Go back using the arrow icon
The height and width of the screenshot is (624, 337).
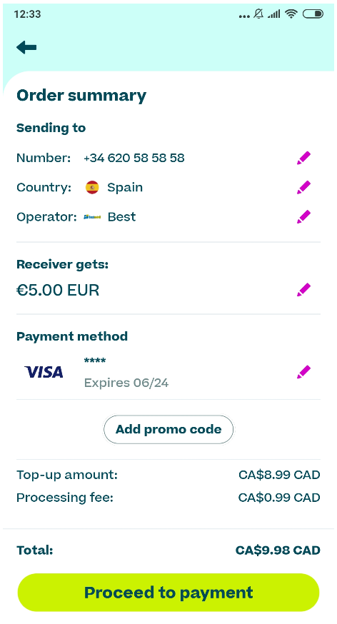[26, 48]
